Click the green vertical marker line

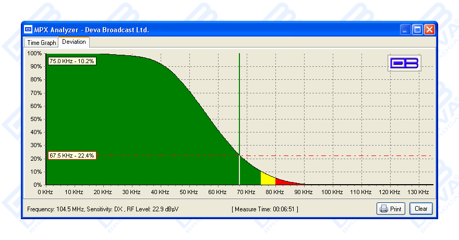tap(239, 104)
